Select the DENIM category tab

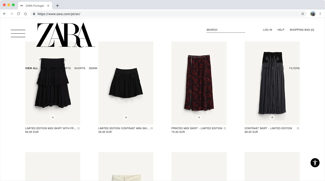(93, 68)
